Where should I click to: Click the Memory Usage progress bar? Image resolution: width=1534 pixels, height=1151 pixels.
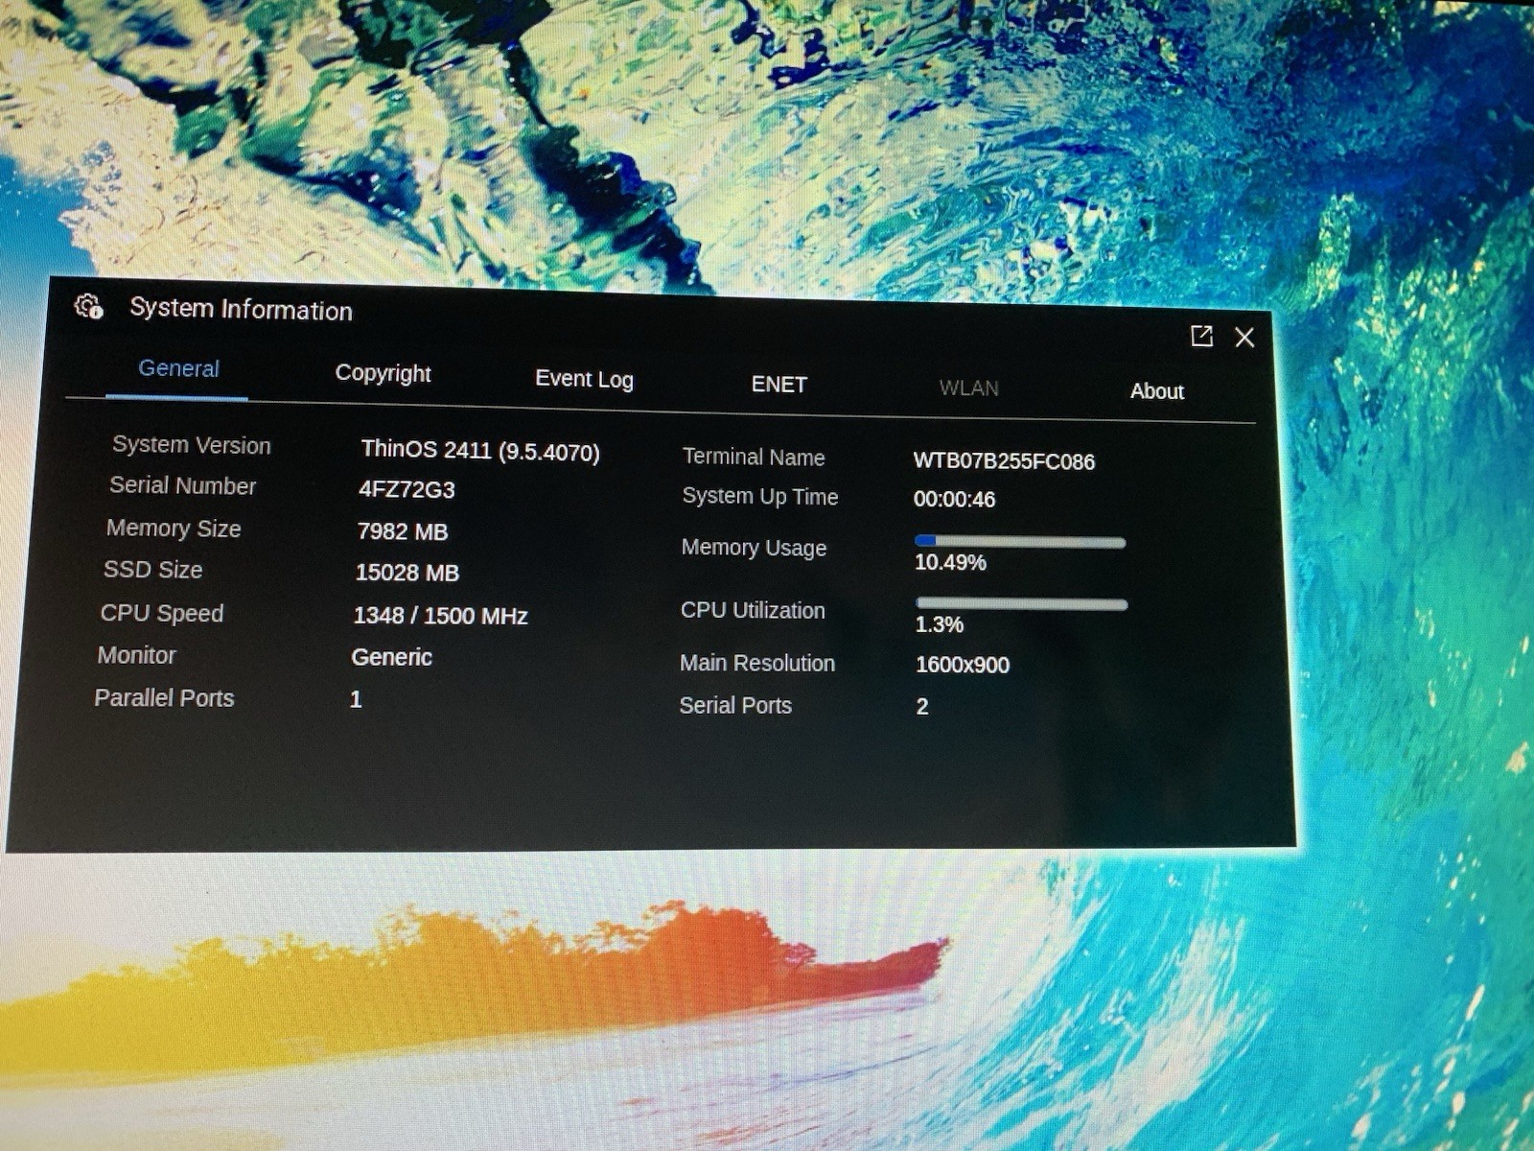pos(1020,542)
